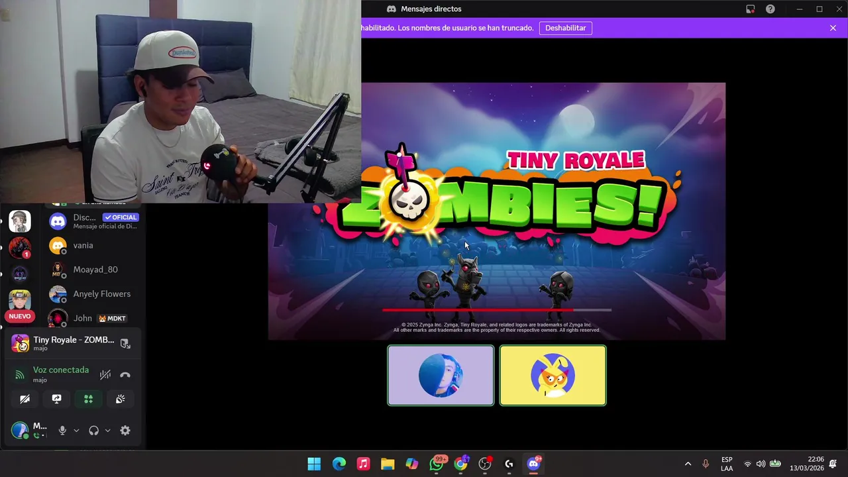Open the Windows Start menu

pyautogui.click(x=314, y=464)
